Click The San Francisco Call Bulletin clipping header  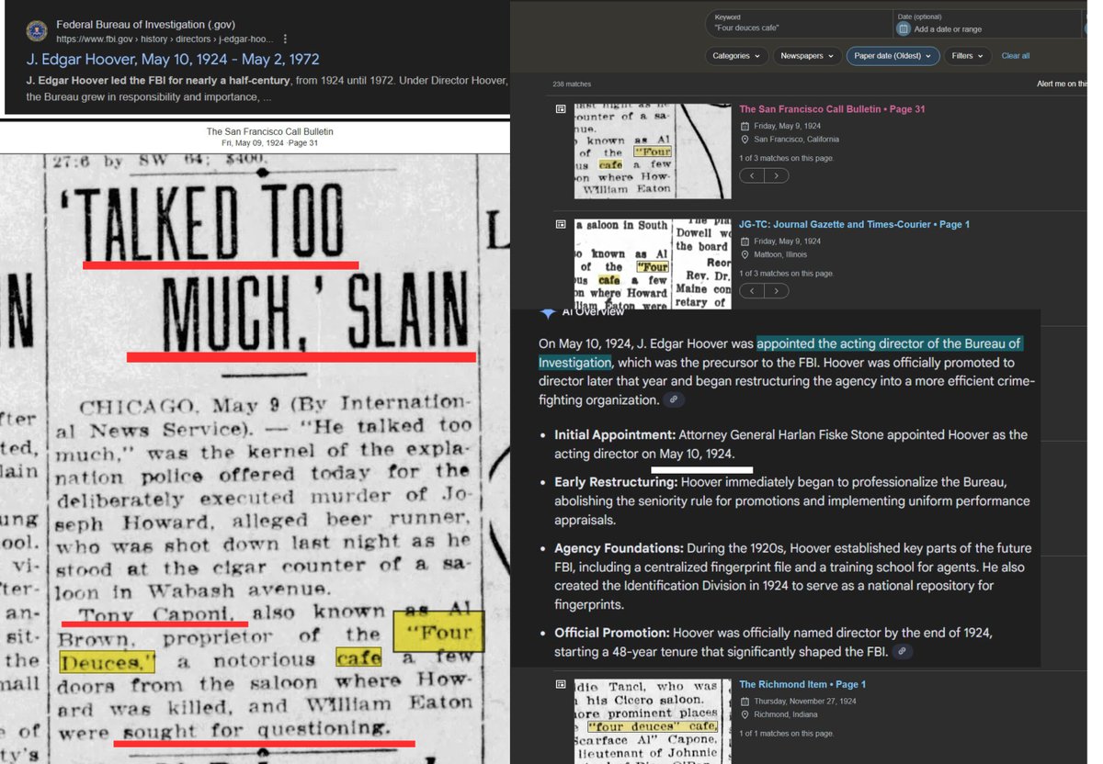point(269,131)
